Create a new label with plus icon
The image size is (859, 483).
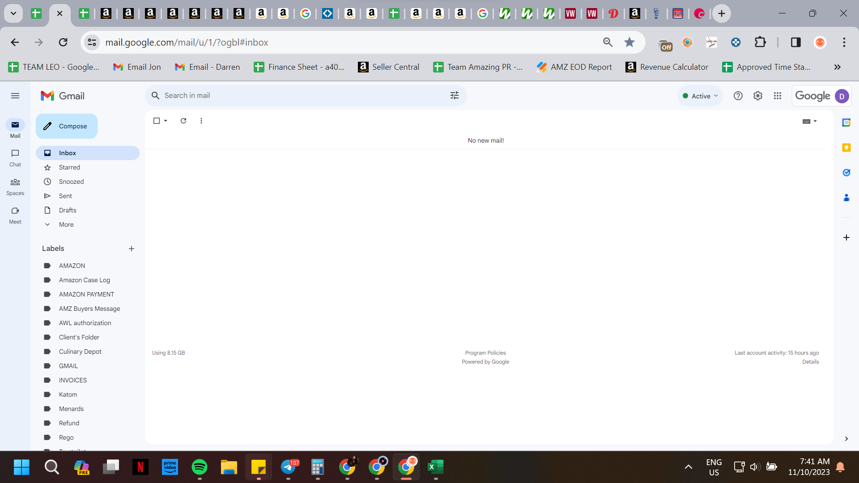pyautogui.click(x=132, y=249)
